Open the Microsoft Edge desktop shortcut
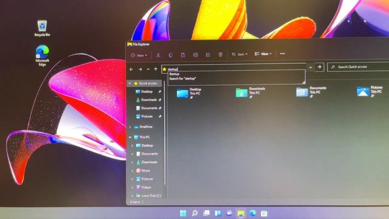 pyautogui.click(x=42, y=55)
